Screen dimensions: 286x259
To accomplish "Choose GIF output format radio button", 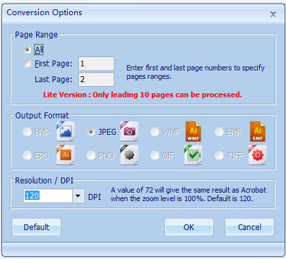I will click(155, 155).
